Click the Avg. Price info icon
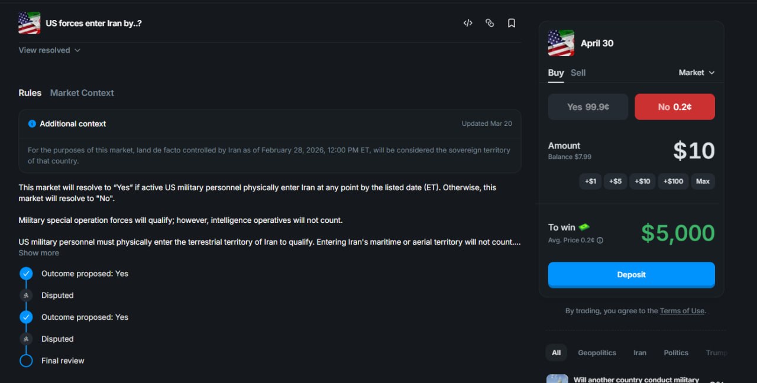This screenshot has width=757, height=383. (600, 241)
